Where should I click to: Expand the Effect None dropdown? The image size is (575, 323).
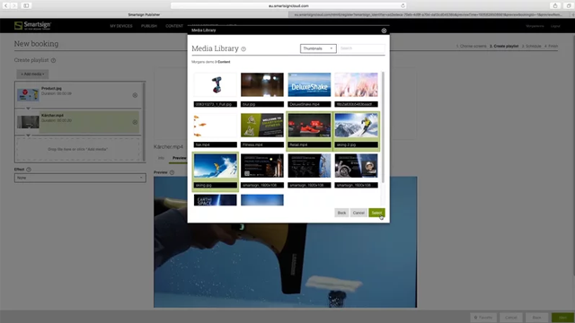[80, 178]
